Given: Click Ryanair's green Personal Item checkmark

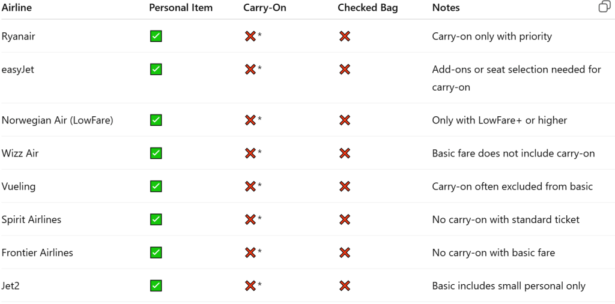Looking at the screenshot, I should click(x=156, y=37).
